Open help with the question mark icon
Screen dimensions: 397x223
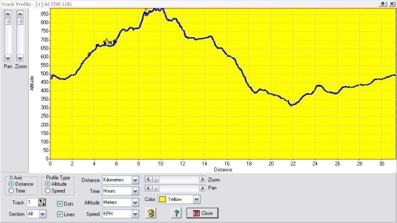[x=177, y=213]
